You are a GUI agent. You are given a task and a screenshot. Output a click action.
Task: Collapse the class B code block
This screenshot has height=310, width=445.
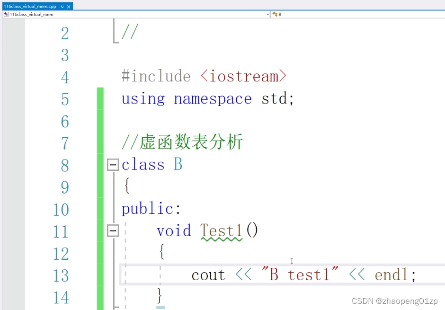pos(113,165)
